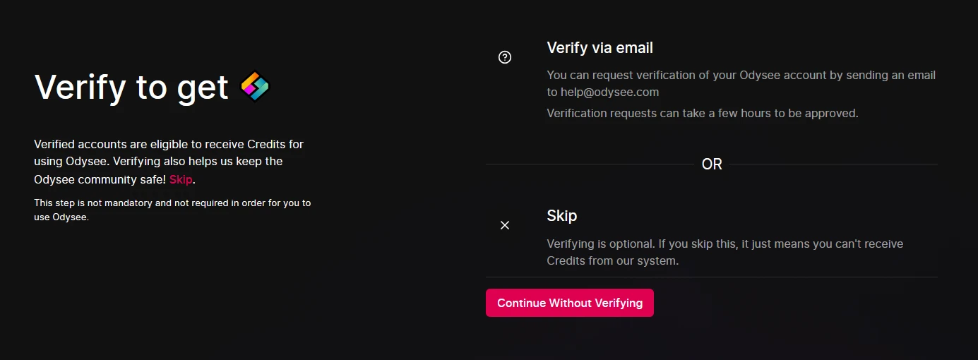This screenshot has height=360, width=978.
Task: Select the Verify via email heading
Action: click(x=600, y=48)
